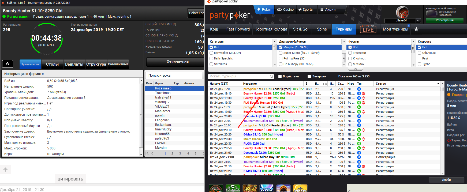Open the Sports top menu item
This screenshot has width=467, height=192.
pyautogui.click(x=305, y=10)
